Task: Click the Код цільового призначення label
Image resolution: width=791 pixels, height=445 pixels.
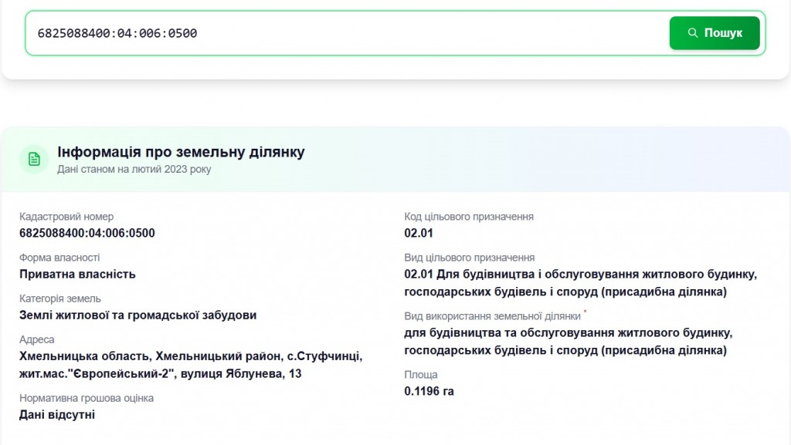Action: pyautogui.click(x=469, y=217)
